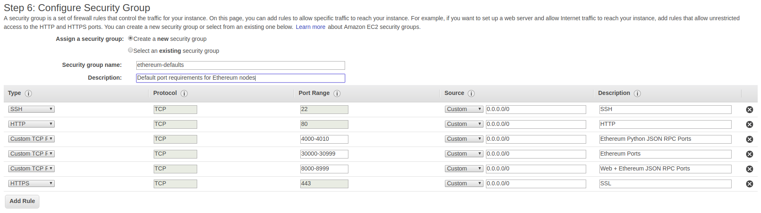Edit the 4000-4010 port range field

coord(324,139)
